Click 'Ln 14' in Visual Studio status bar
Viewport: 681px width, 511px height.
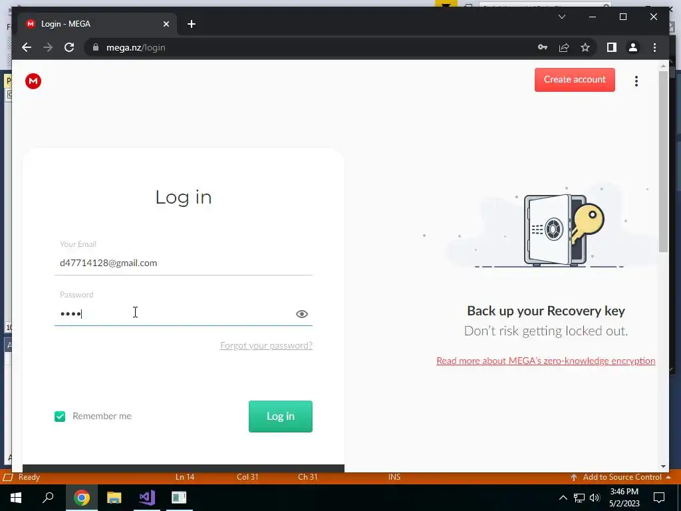click(x=185, y=477)
